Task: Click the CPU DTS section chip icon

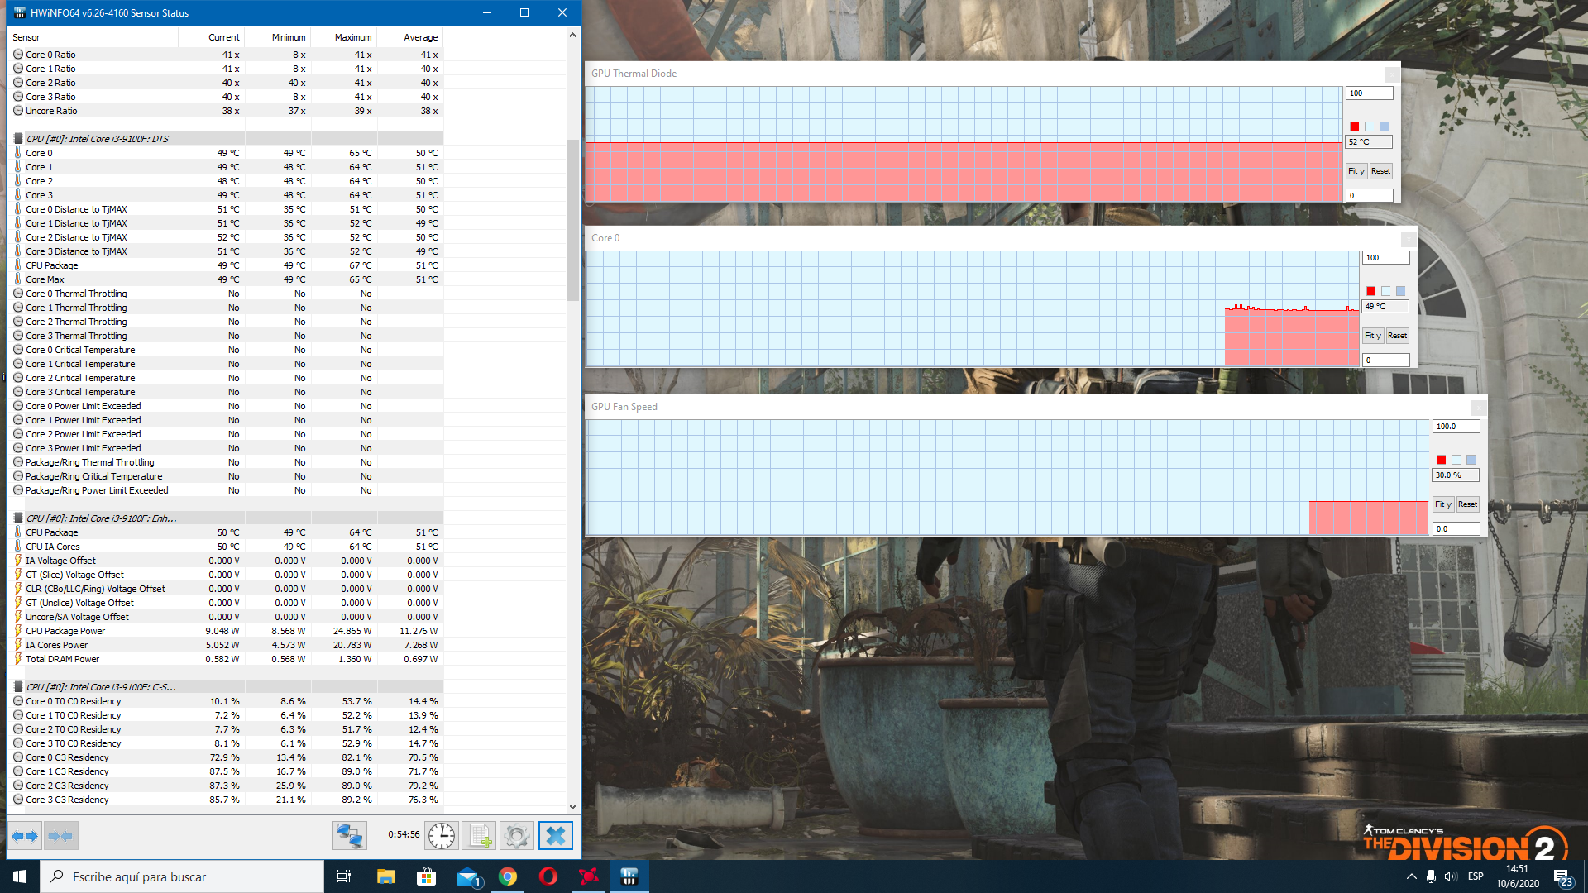Action: click(x=18, y=139)
